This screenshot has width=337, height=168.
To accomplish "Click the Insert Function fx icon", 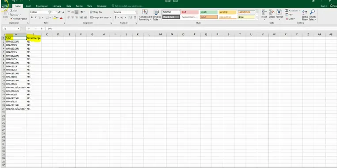I will (42, 29).
